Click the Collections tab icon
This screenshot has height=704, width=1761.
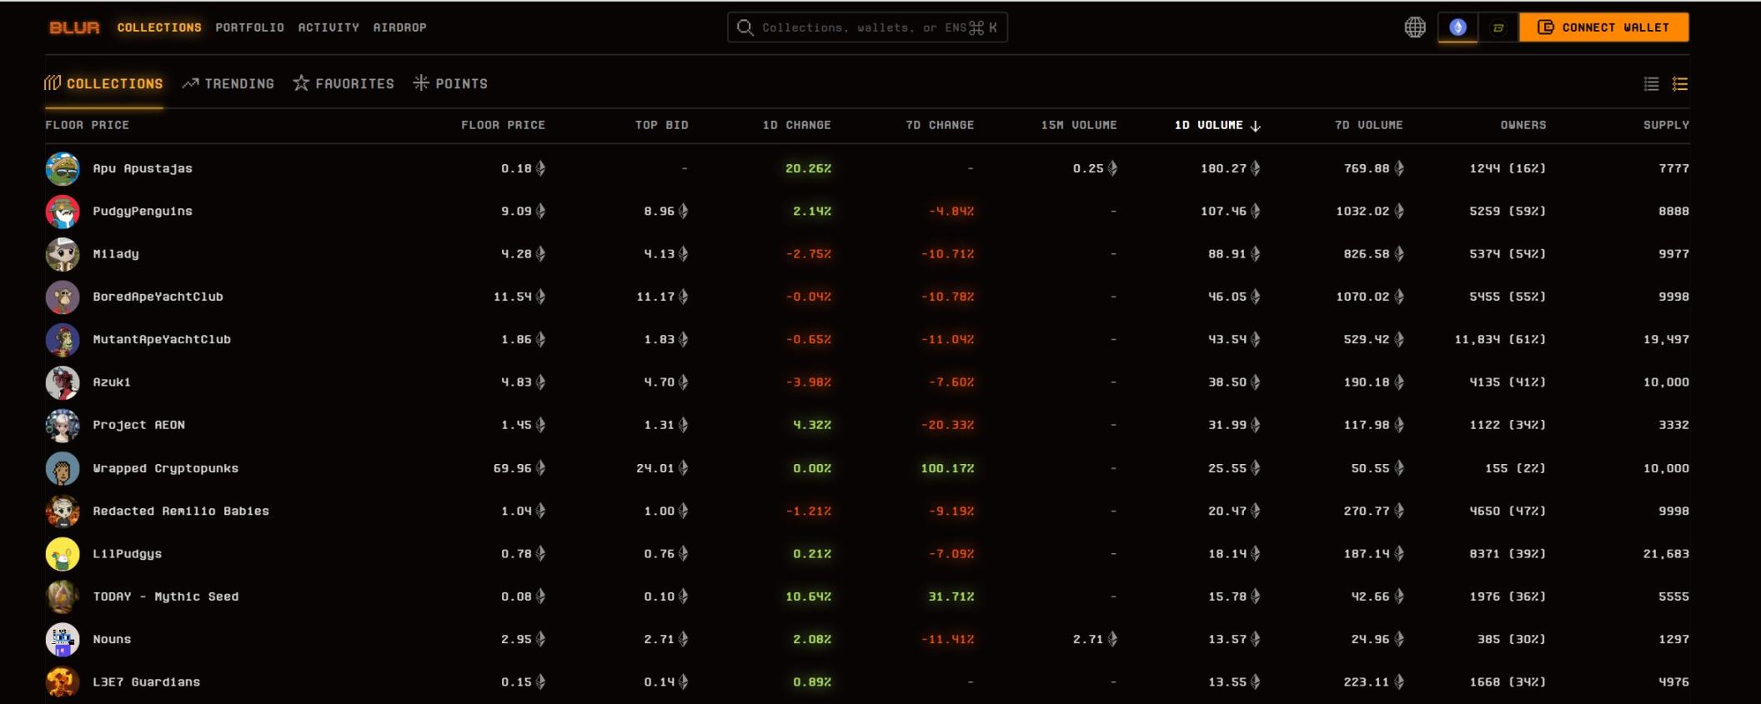pos(53,82)
